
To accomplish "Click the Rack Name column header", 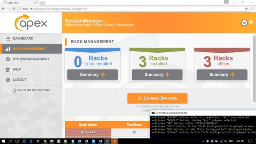I will 88,125.
